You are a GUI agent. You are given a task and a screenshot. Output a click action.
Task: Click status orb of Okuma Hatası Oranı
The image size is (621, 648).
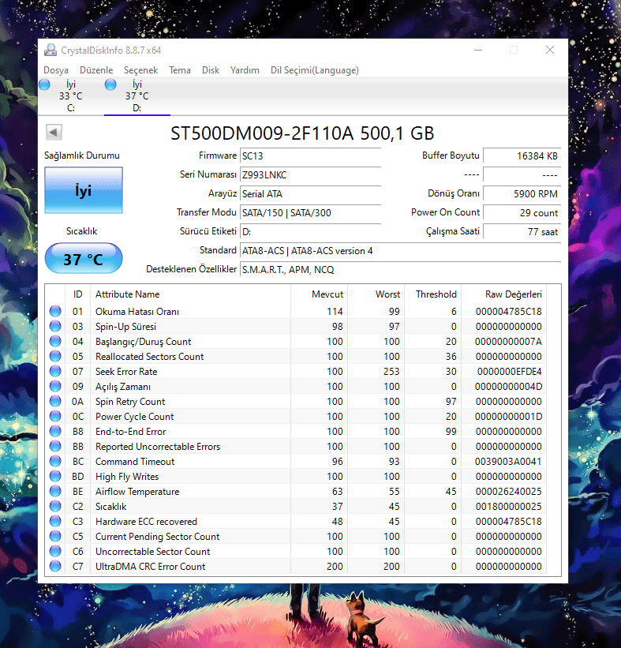tap(55, 311)
